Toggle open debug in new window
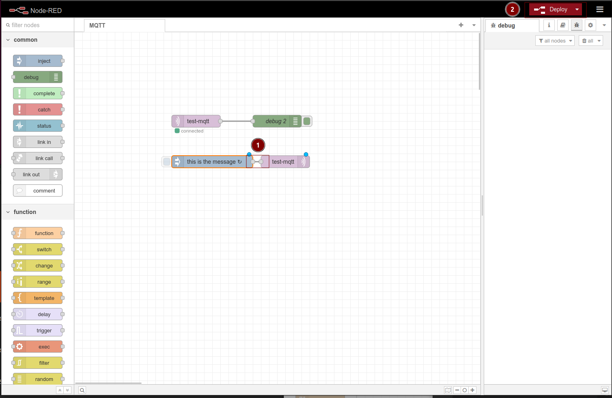This screenshot has width=612, height=398. click(x=605, y=390)
